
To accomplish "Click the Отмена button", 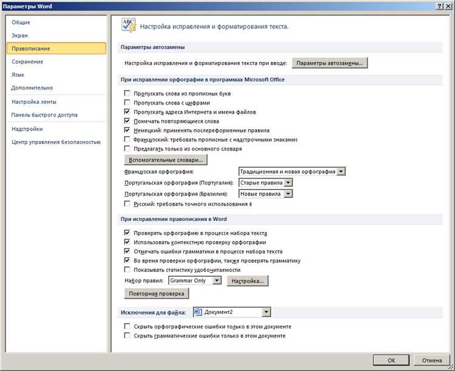I will coord(432,360).
